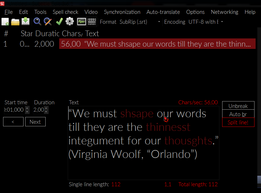Save subtitle using the download arrow icon
Viewport: 261px width, 193px height.
[x=26, y=21]
